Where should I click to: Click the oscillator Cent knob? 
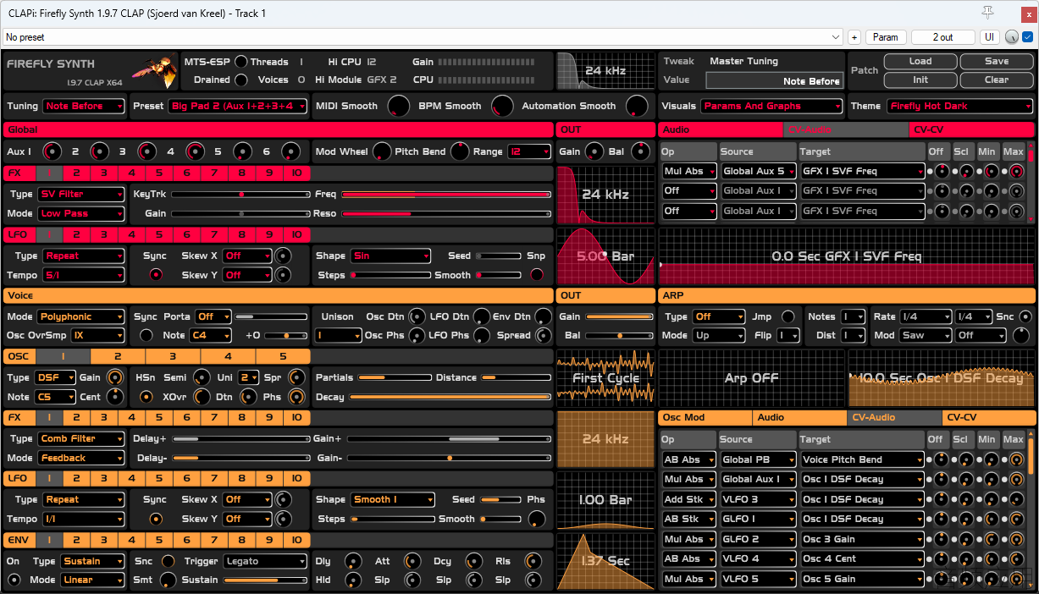click(114, 397)
